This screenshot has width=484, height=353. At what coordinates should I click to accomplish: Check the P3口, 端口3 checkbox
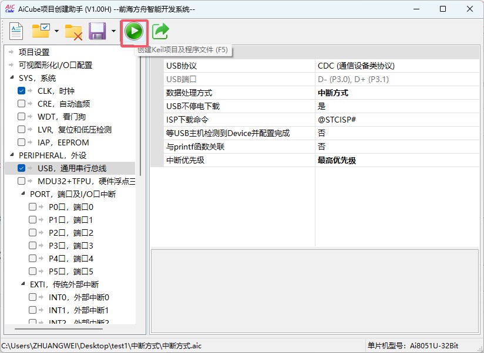(x=32, y=246)
